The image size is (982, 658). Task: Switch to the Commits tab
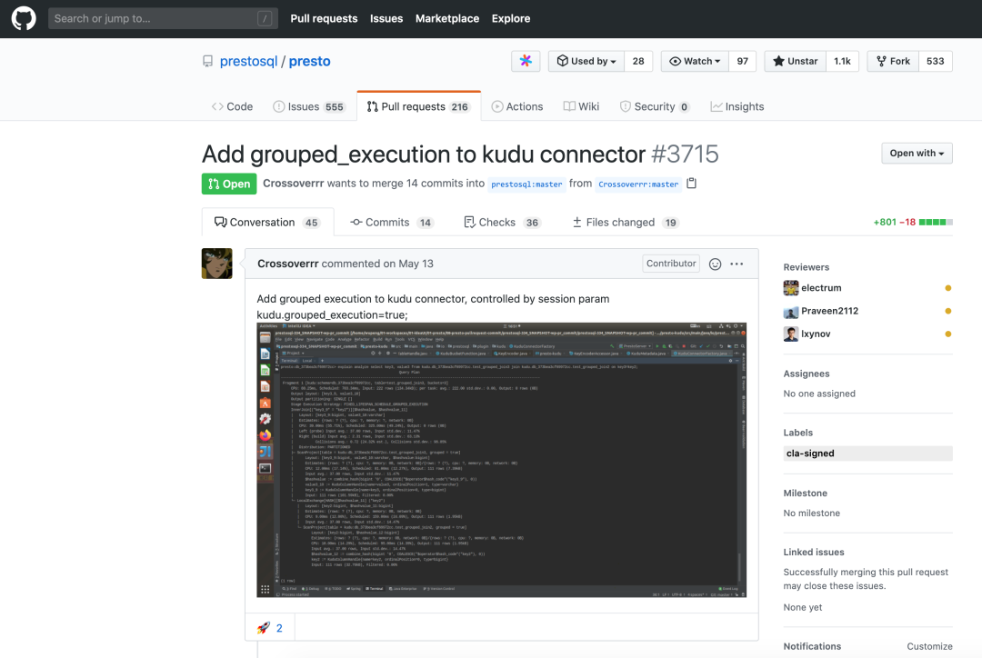(391, 223)
